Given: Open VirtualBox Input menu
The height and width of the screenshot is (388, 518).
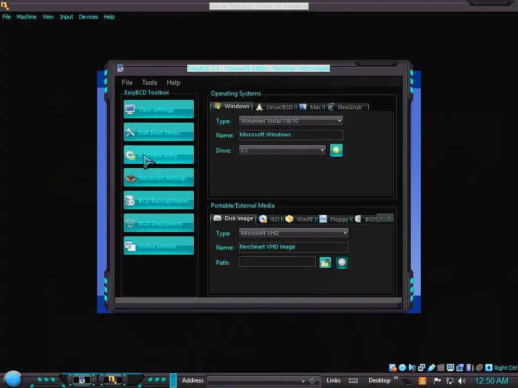Looking at the screenshot, I should [66, 17].
